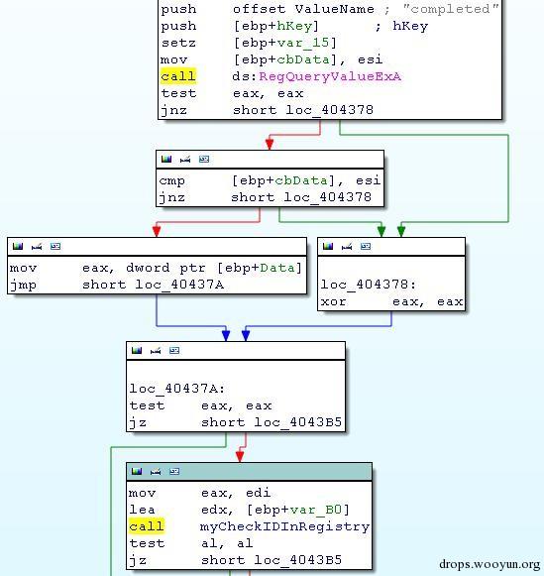Viewport: 544px width, 576px height.
Task: Click color icon of loc_404378 node
Action: pyautogui.click(x=328, y=246)
